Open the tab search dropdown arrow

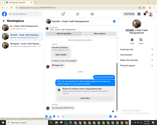pyautogui.click(x=3, y=2)
